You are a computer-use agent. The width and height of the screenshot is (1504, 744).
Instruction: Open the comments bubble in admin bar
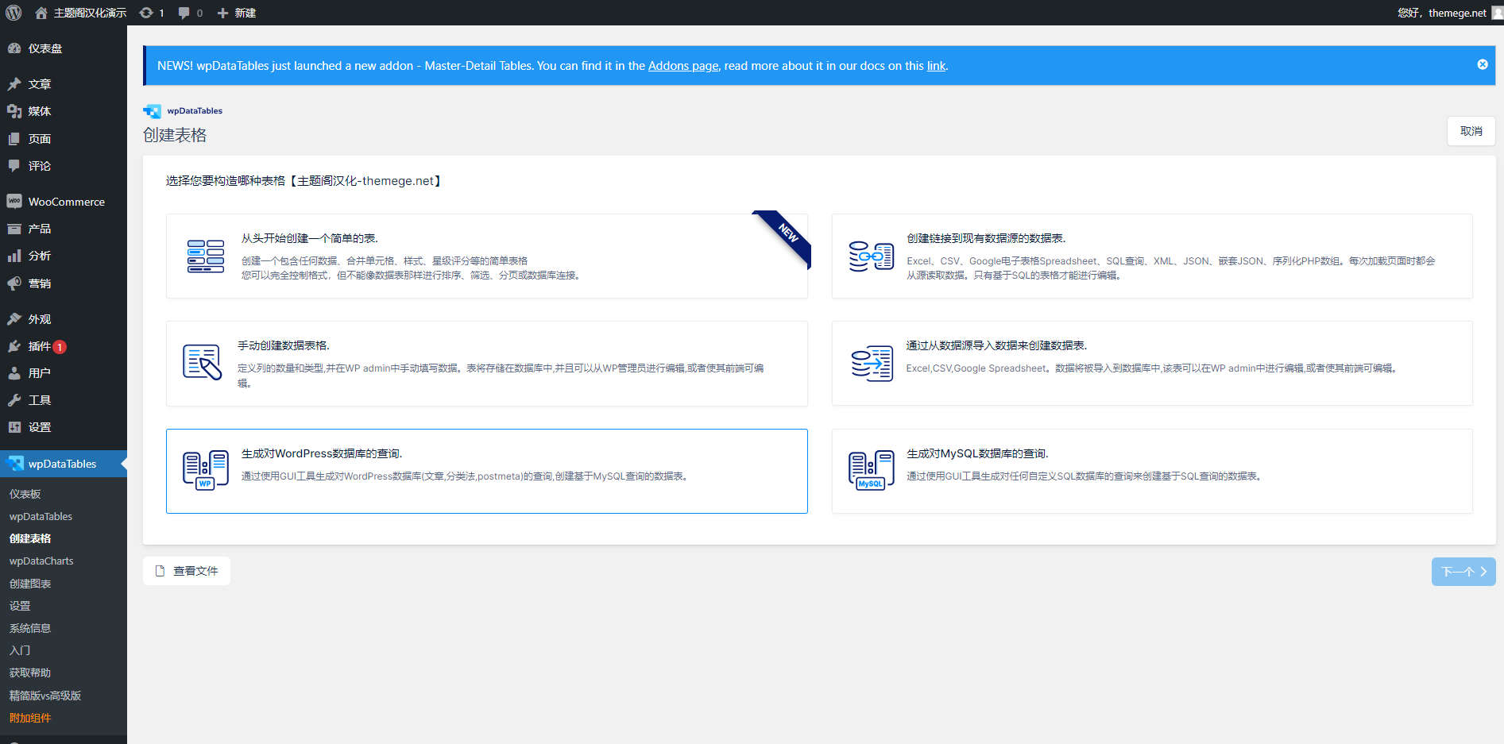[x=184, y=13]
